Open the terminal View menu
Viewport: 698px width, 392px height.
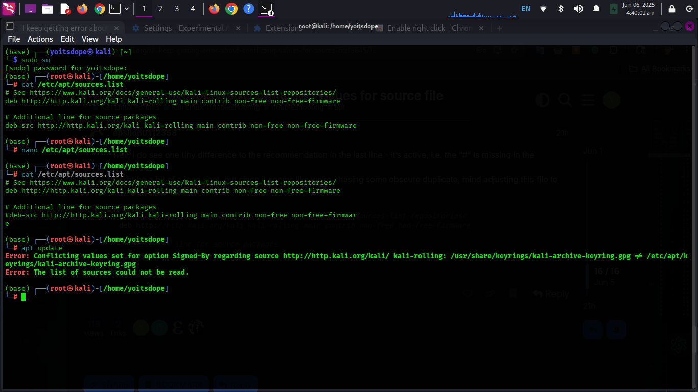coord(90,39)
